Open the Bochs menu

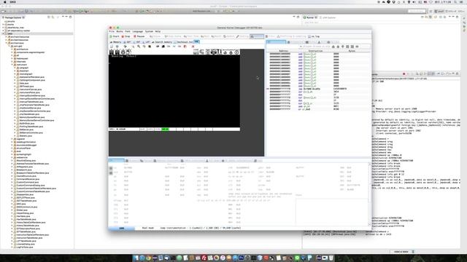pos(120,31)
